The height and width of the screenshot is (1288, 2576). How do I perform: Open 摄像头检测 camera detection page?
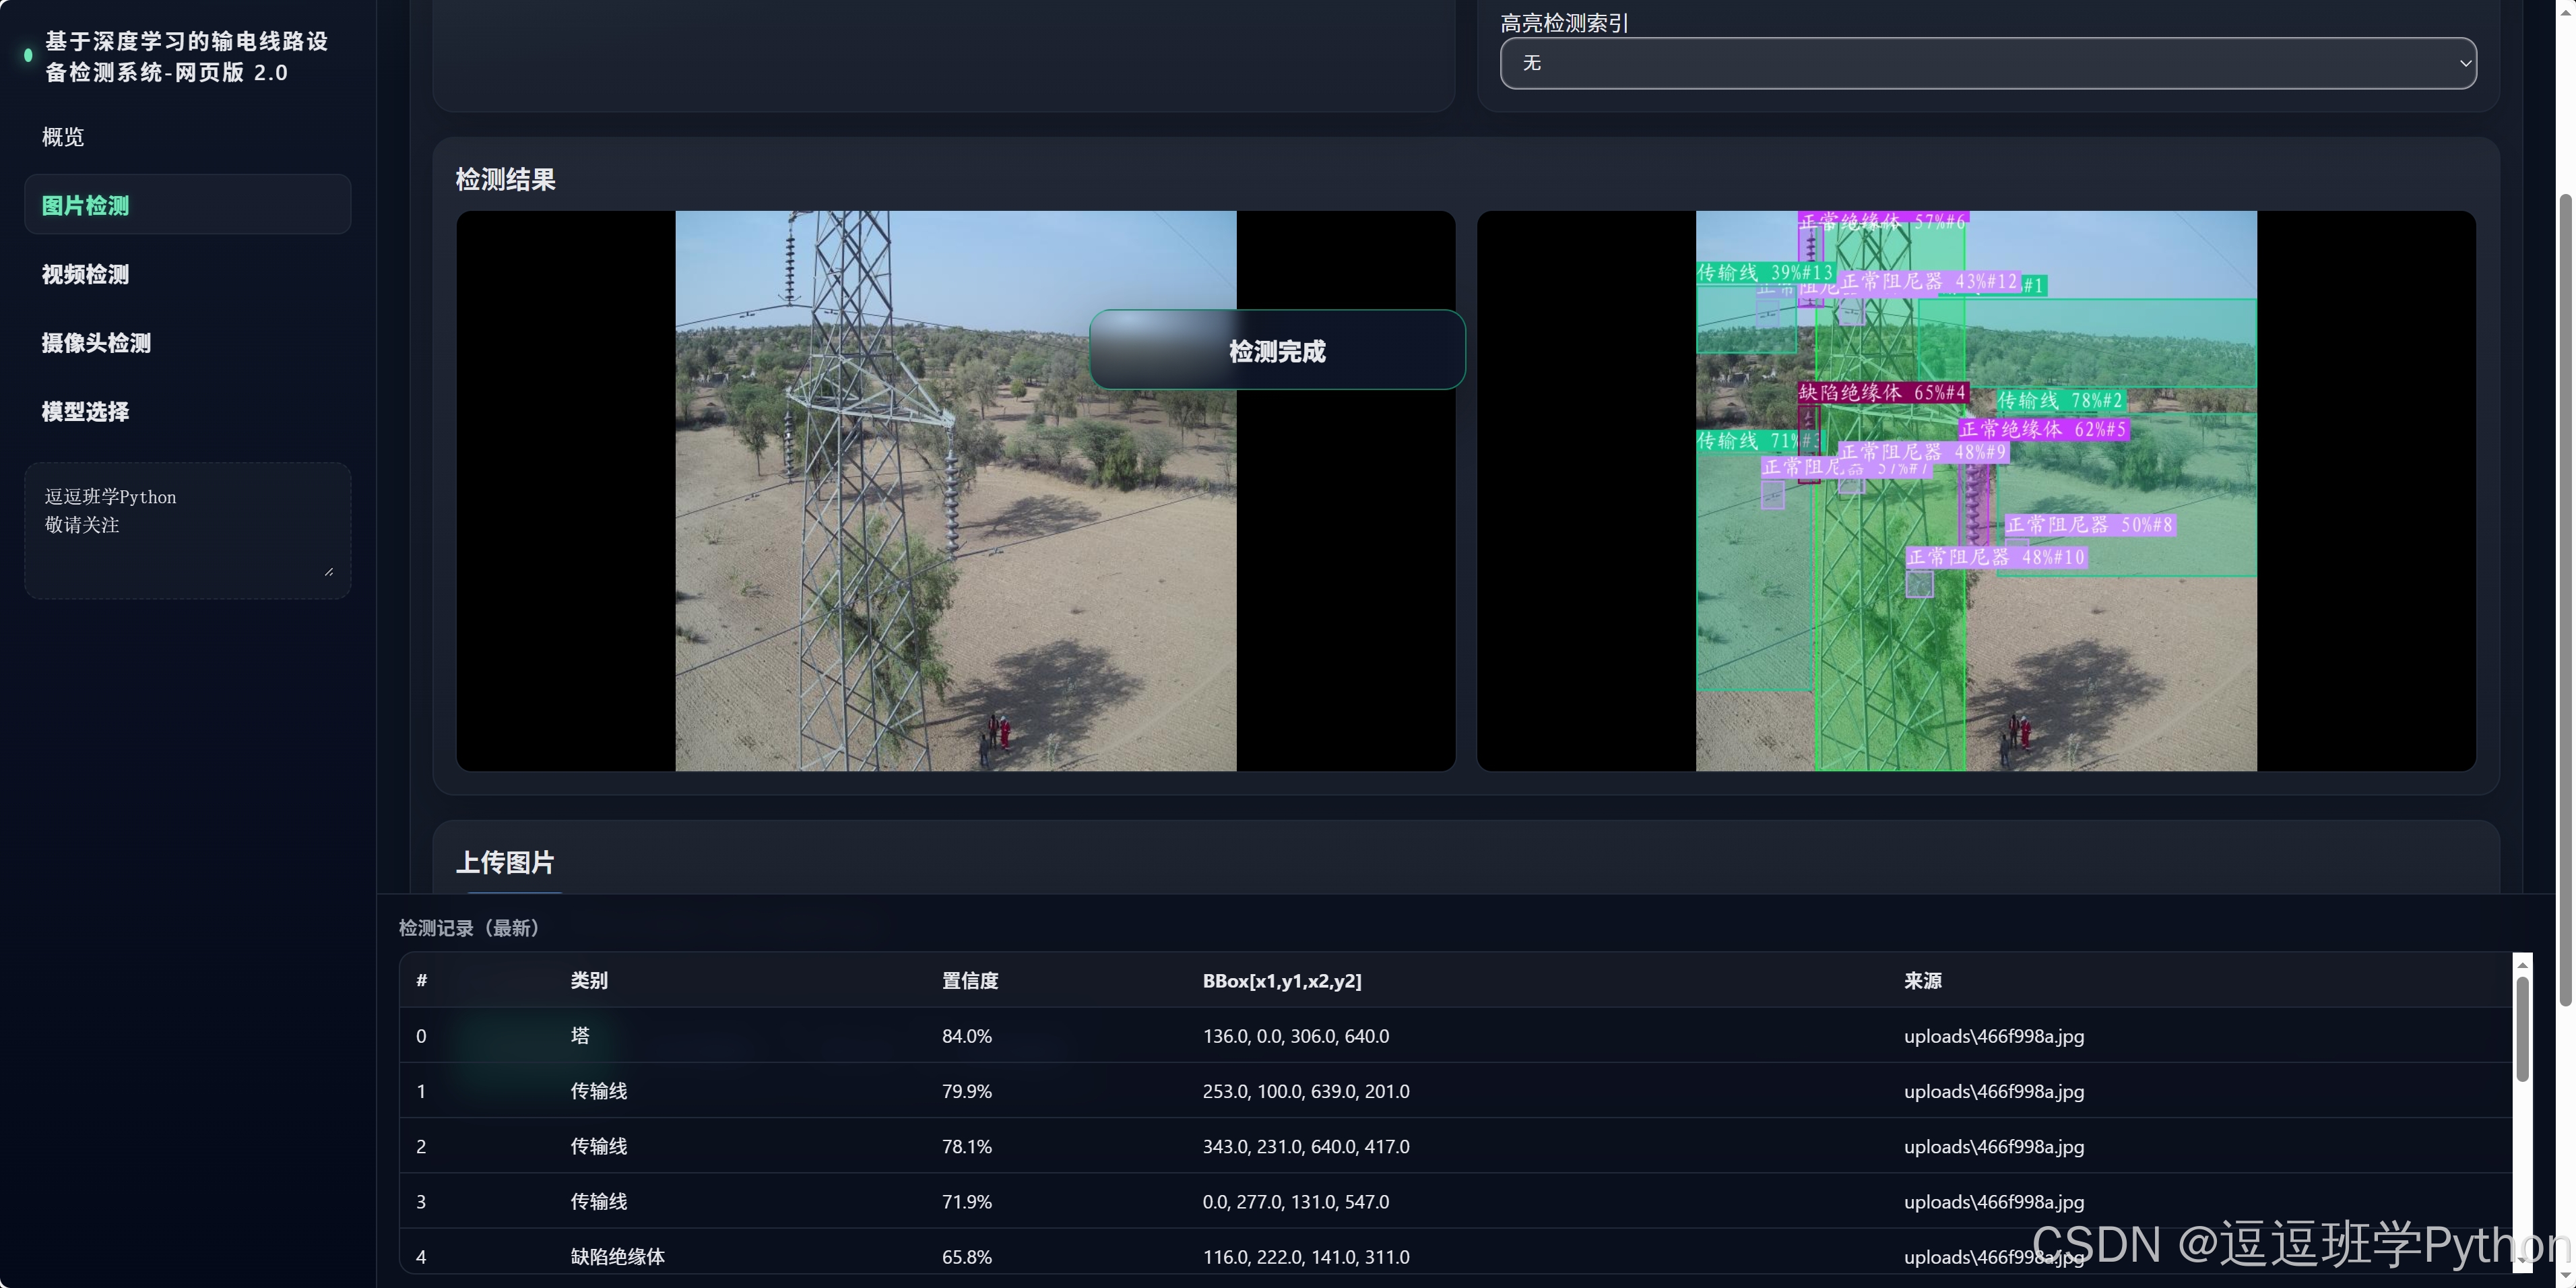coord(96,343)
